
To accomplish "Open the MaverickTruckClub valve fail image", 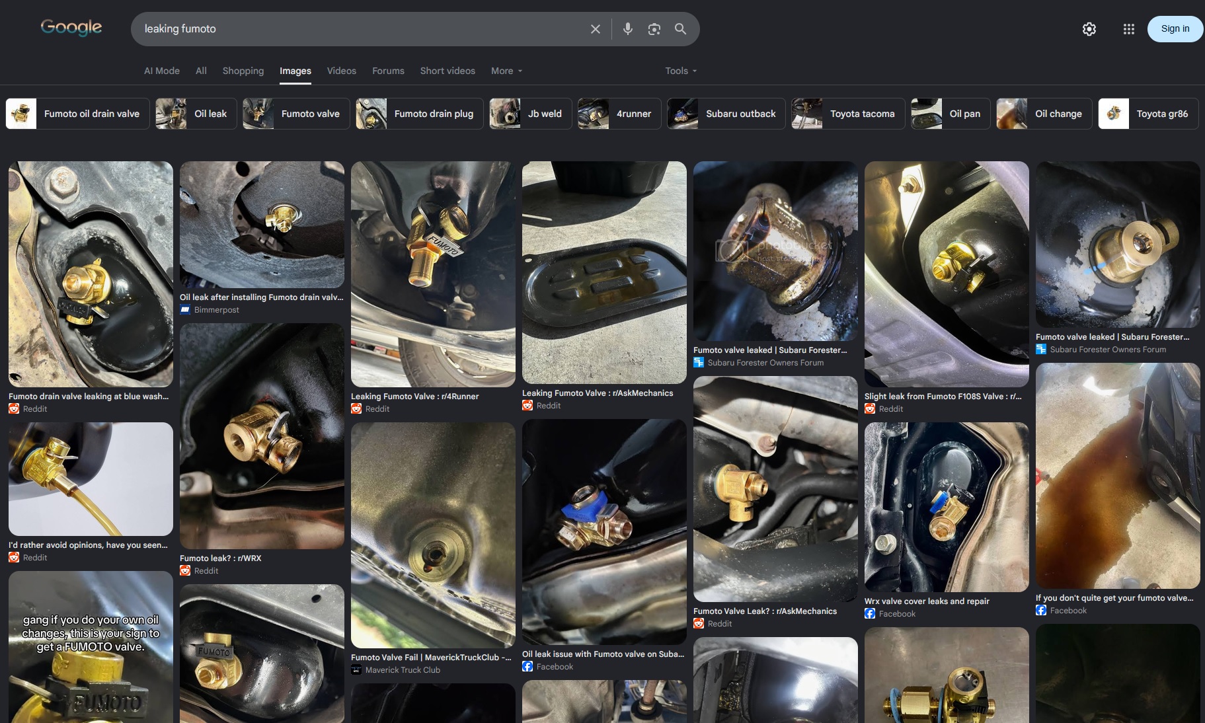I will pyautogui.click(x=433, y=535).
